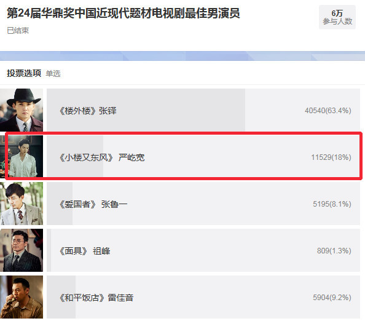View 祖峰 photo with round glasses
Image resolution: width=365 pixels, height=321 pixels.
[x=22, y=250]
